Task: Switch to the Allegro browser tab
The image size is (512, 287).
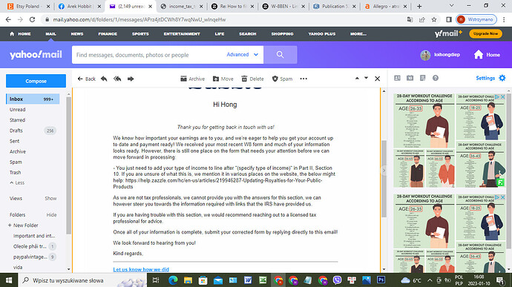Action: 386,6
